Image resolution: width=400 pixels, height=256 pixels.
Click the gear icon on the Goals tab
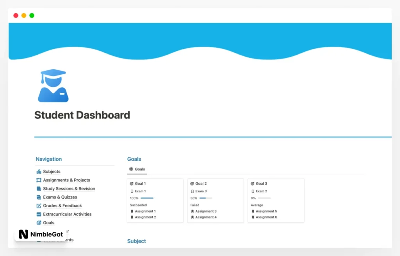pos(131,169)
